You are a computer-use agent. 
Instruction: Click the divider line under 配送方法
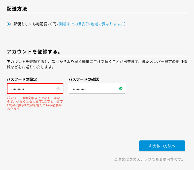tap(97, 13)
